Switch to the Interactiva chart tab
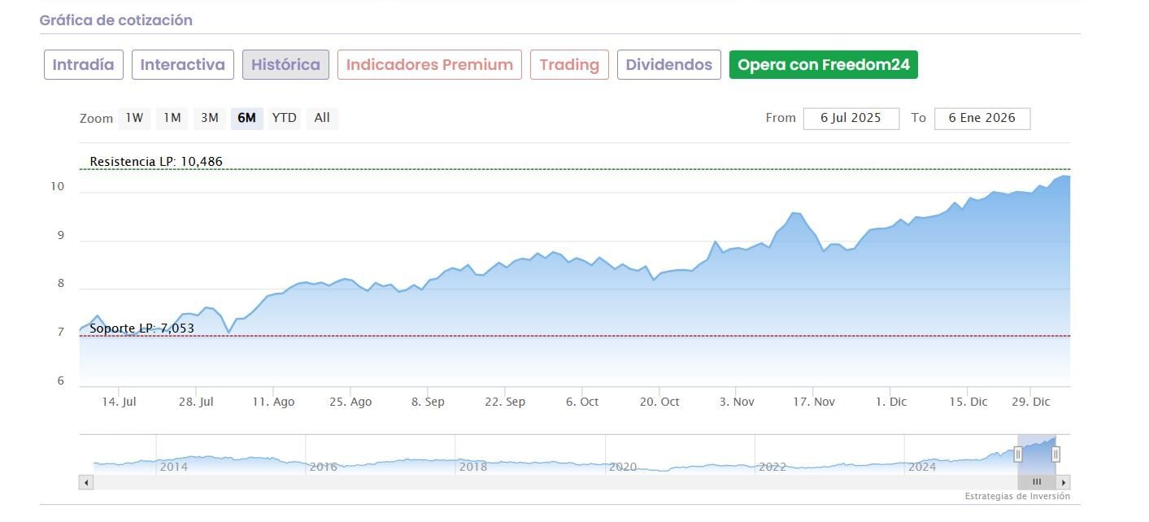 (x=183, y=65)
